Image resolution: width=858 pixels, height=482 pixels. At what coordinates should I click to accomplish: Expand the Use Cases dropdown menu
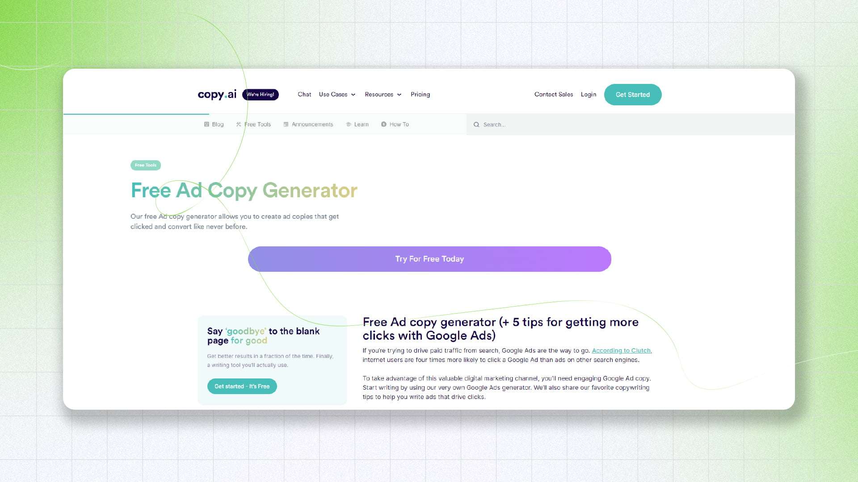pyautogui.click(x=337, y=94)
